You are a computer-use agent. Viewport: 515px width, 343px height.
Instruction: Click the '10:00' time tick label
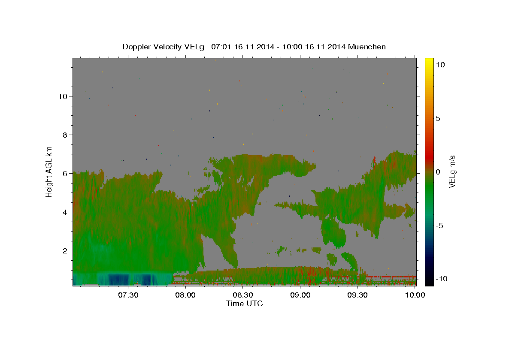coord(415,295)
